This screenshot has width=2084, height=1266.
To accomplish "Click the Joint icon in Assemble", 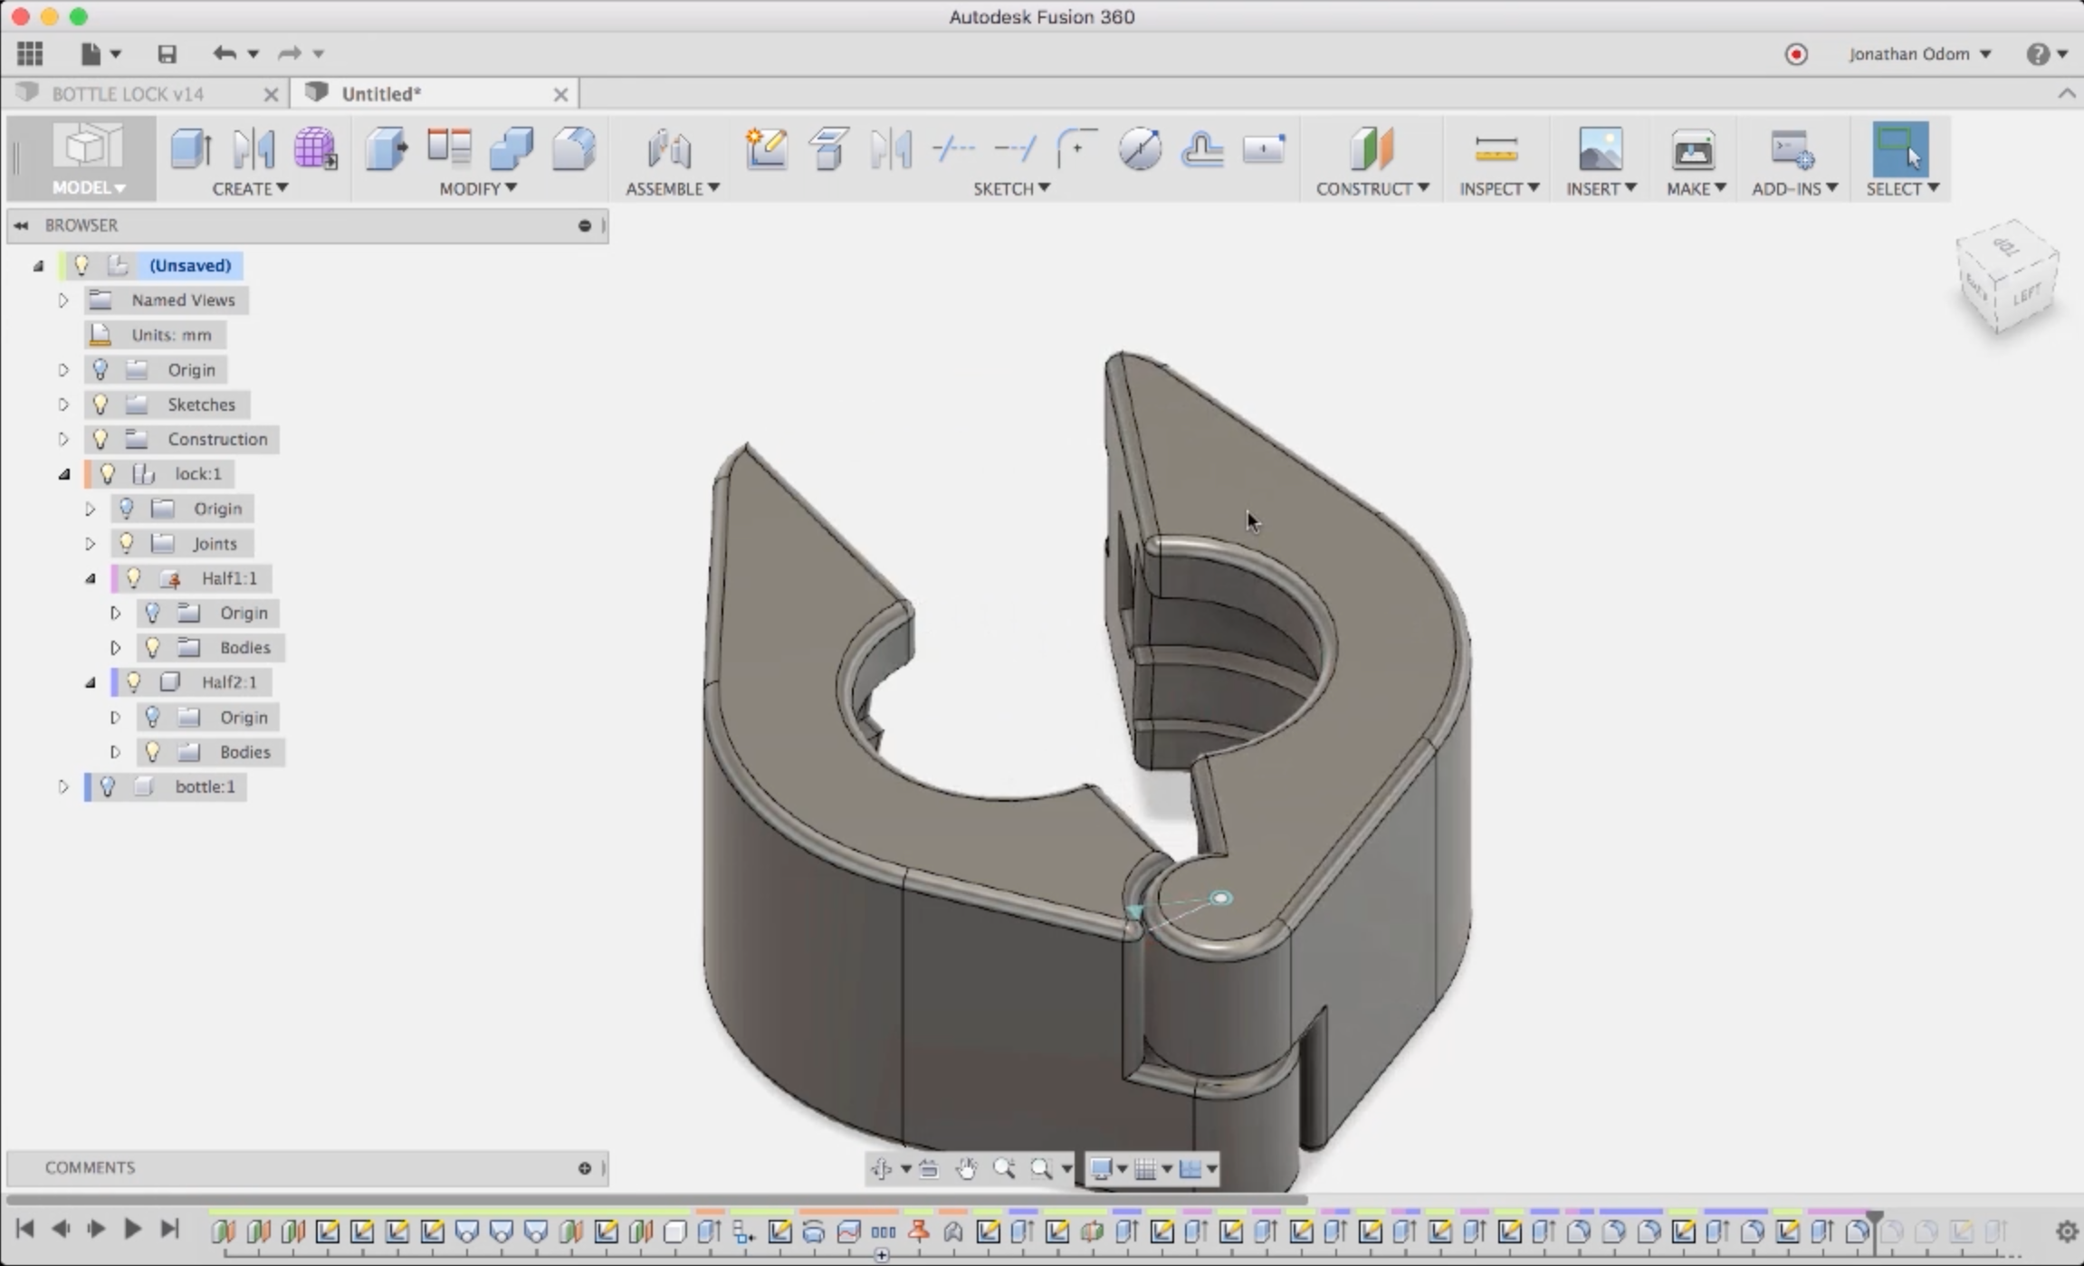I will pyautogui.click(x=669, y=148).
